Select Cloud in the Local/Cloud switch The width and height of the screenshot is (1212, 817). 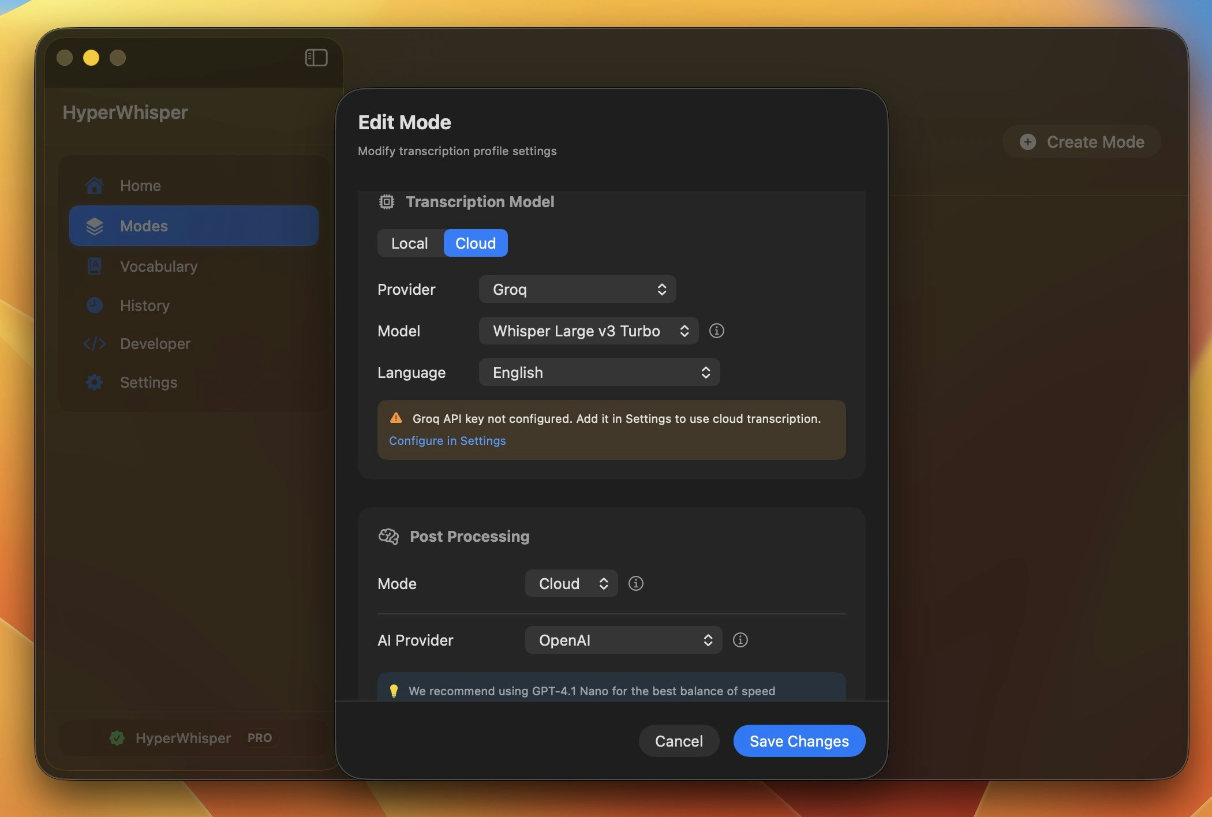point(475,243)
